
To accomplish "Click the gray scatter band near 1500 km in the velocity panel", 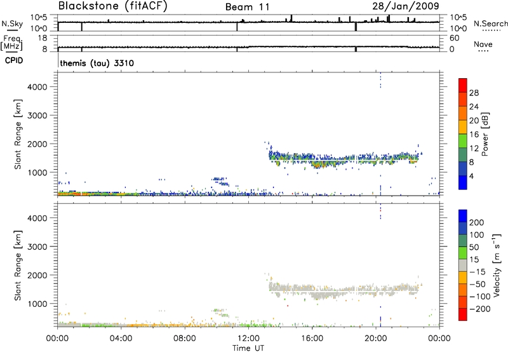I will (344, 290).
